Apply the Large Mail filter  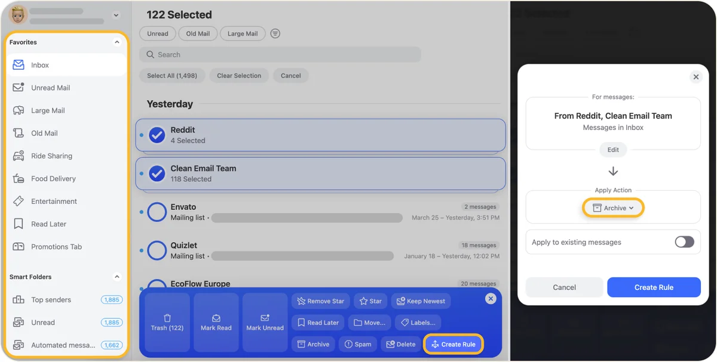coord(243,33)
